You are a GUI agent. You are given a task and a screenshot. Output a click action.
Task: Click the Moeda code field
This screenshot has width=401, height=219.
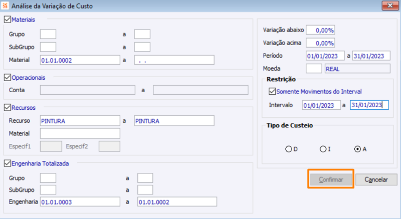pos(314,69)
